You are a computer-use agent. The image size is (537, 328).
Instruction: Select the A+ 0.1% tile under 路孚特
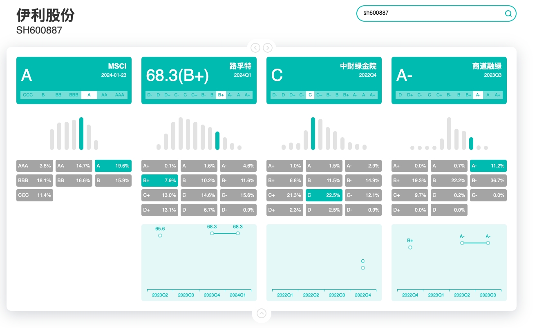pos(160,166)
